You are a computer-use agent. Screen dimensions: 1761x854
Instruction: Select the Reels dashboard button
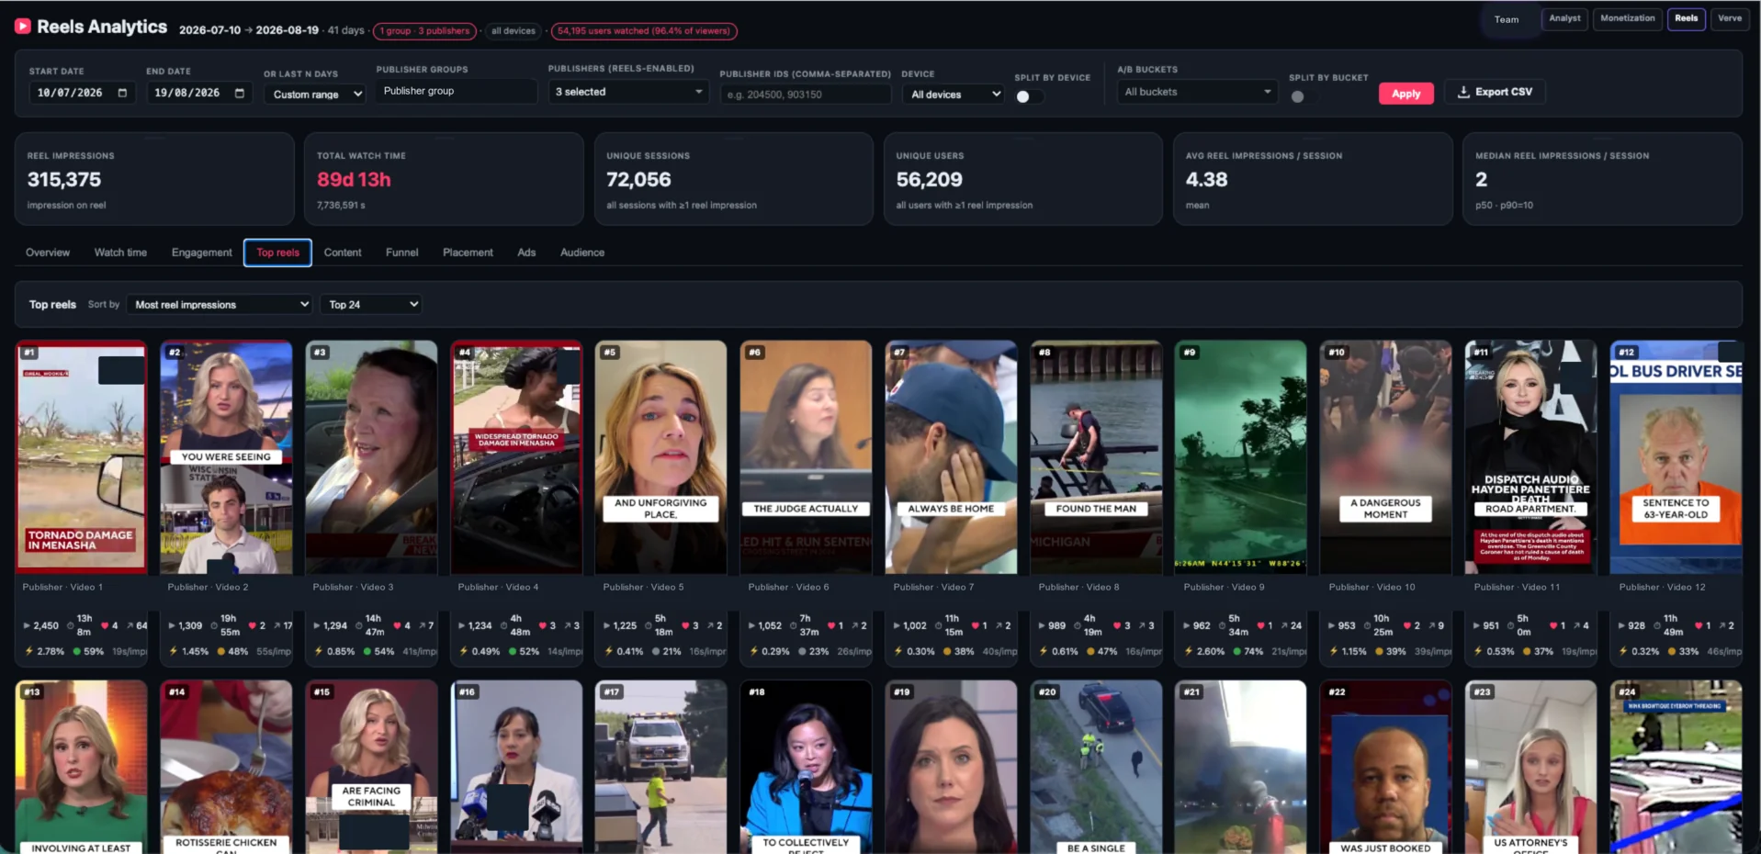coord(1686,18)
